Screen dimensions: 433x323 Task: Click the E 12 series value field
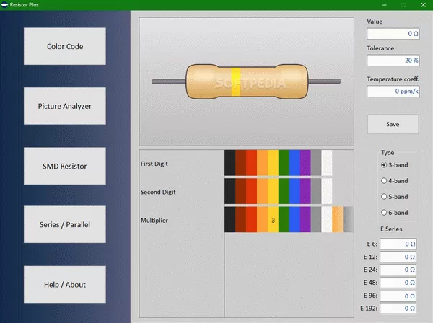(x=398, y=257)
